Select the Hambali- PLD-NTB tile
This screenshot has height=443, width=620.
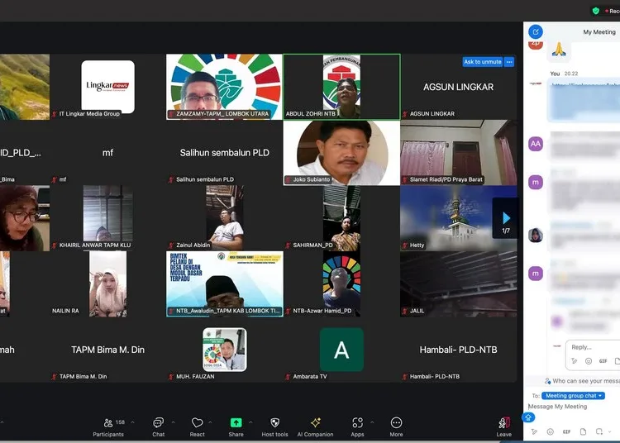(x=459, y=350)
